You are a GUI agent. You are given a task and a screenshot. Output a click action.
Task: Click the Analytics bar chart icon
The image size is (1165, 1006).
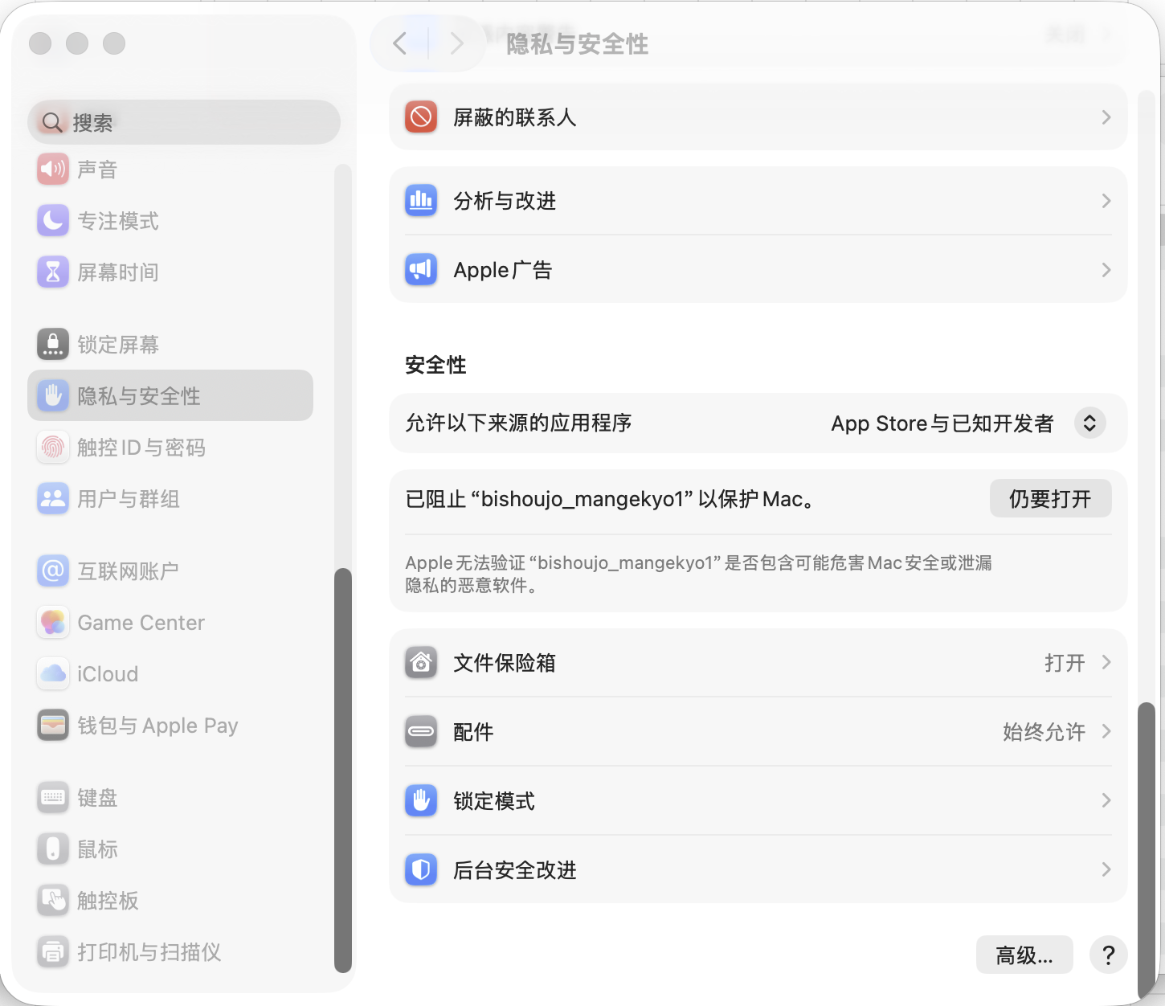pos(421,201)
